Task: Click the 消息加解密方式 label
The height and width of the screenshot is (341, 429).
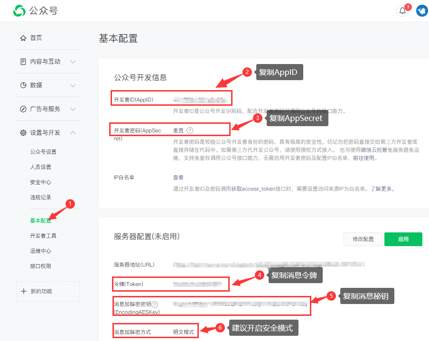Action: [132, 332]
